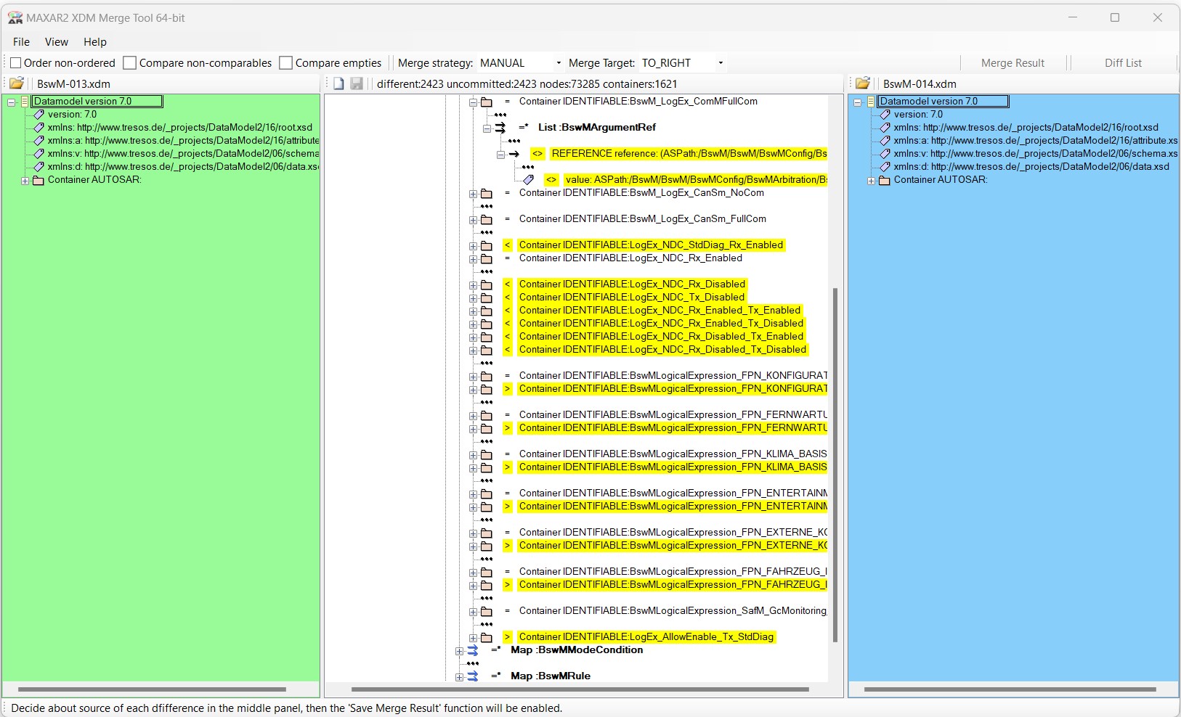The image size is (1181, 717).
Task: Click the arrow icon of REFERENCE reference row
Action: pos(514,154)
